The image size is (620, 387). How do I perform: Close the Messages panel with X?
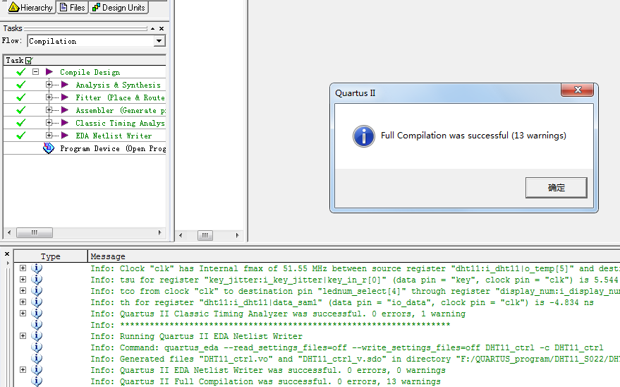tap(7, 254)
